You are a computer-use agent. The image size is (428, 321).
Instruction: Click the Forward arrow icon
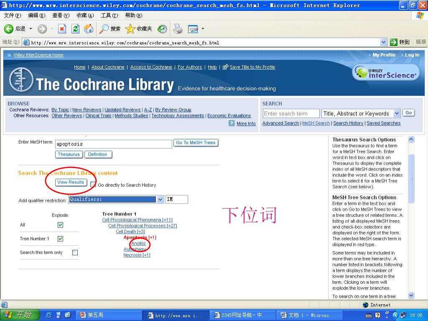coord(42,29)
